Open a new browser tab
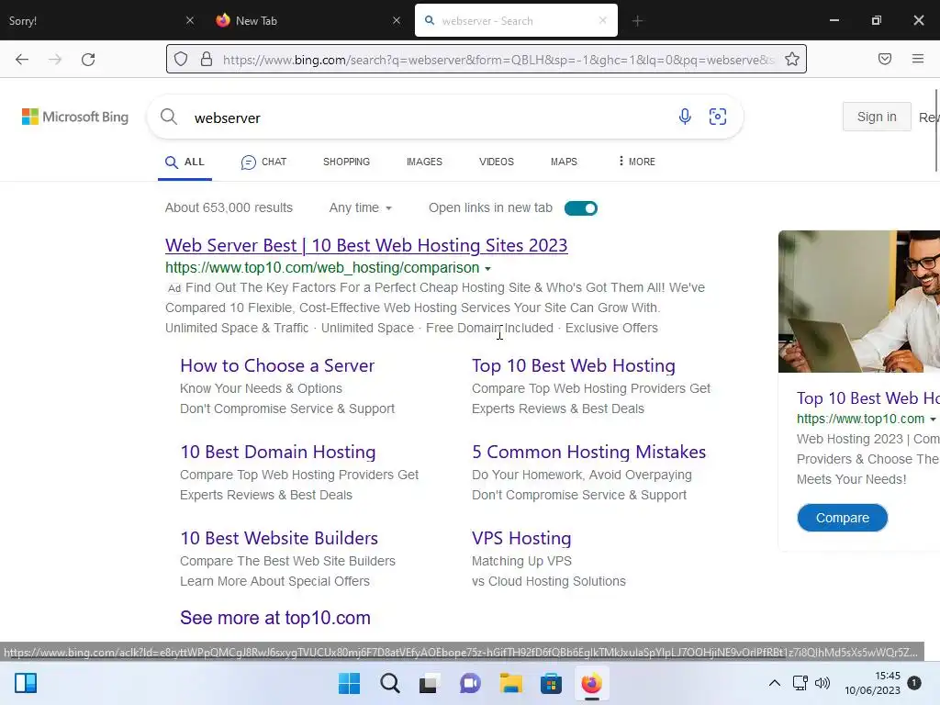This screenshot has width=940, height=705. pos(637,21)
